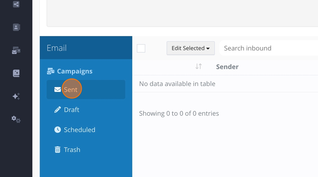
Task: Expand the Edit Selected dropdown
Action: [191, 48]
